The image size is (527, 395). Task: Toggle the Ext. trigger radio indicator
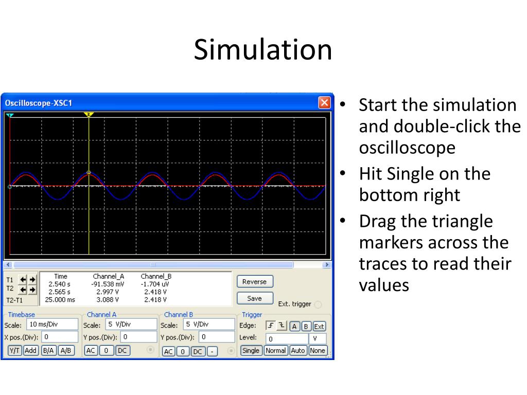click(318, 304)
